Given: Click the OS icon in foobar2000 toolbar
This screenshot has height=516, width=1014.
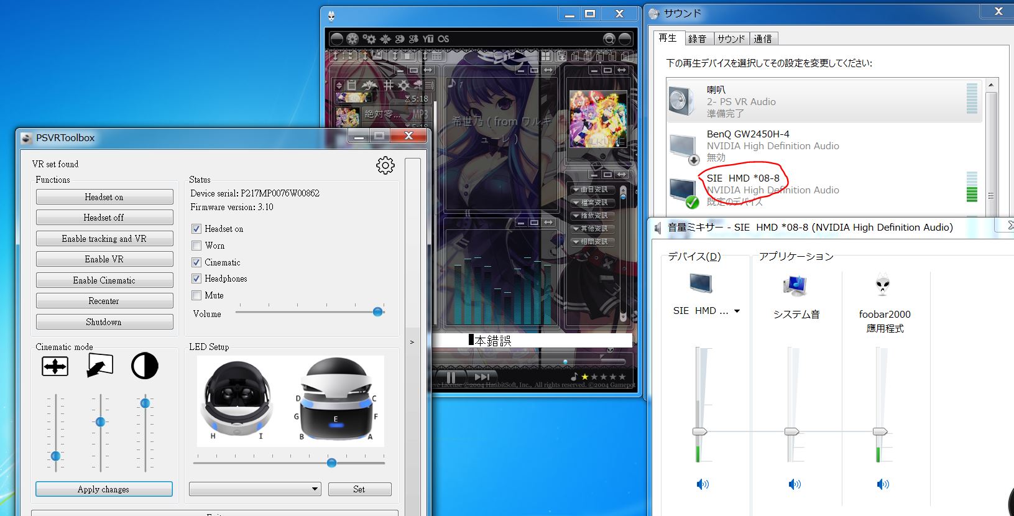Looking at the screenshot, I should (x=443, y=39).
